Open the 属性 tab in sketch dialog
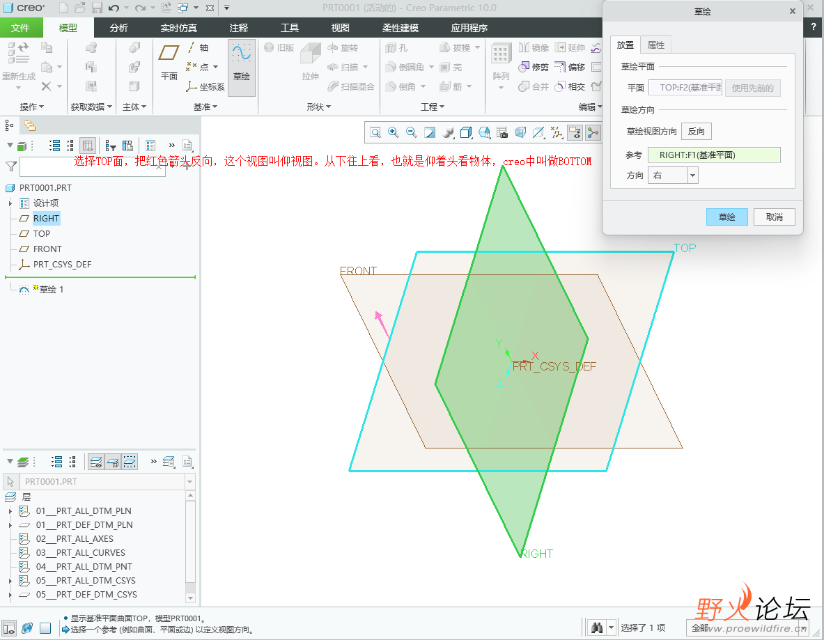824x640 pixels. coord(656,45)
